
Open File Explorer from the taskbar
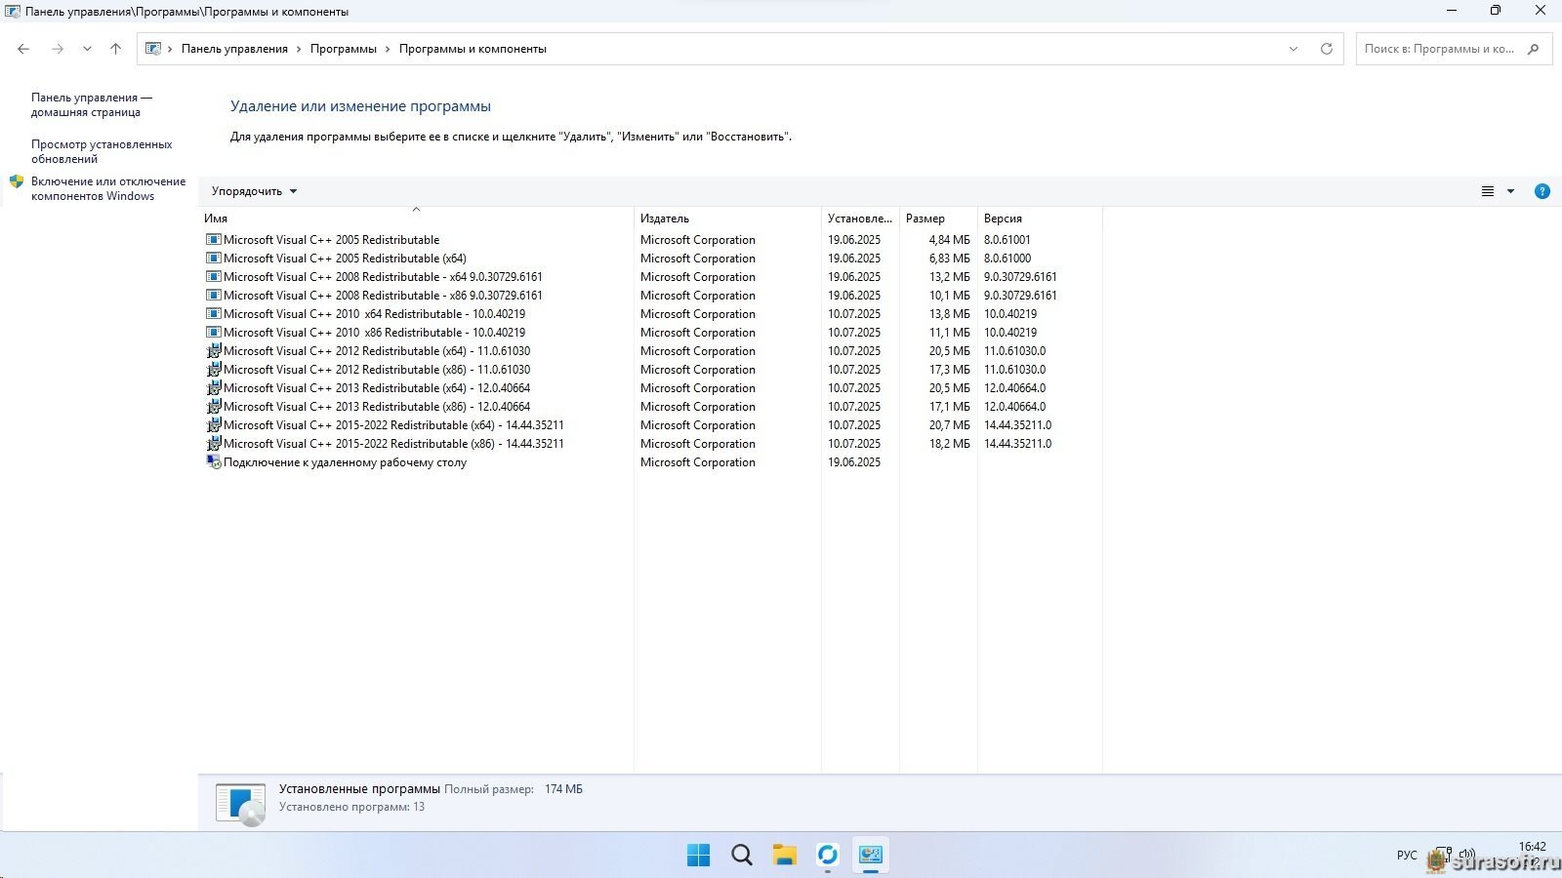(x=785, y=855)
